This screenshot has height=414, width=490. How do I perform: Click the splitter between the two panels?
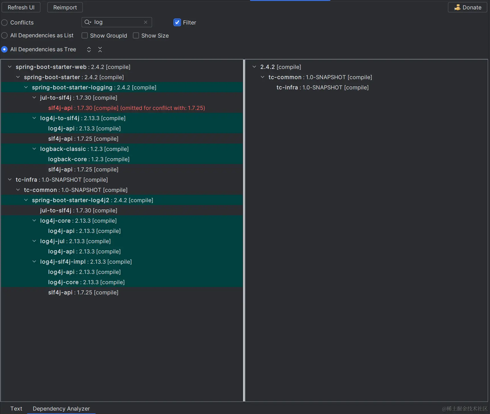244,230
